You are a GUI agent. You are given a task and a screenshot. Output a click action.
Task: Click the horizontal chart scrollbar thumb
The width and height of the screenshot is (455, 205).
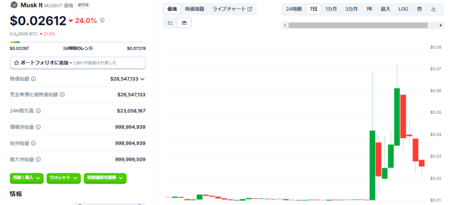tap(358, 25)
